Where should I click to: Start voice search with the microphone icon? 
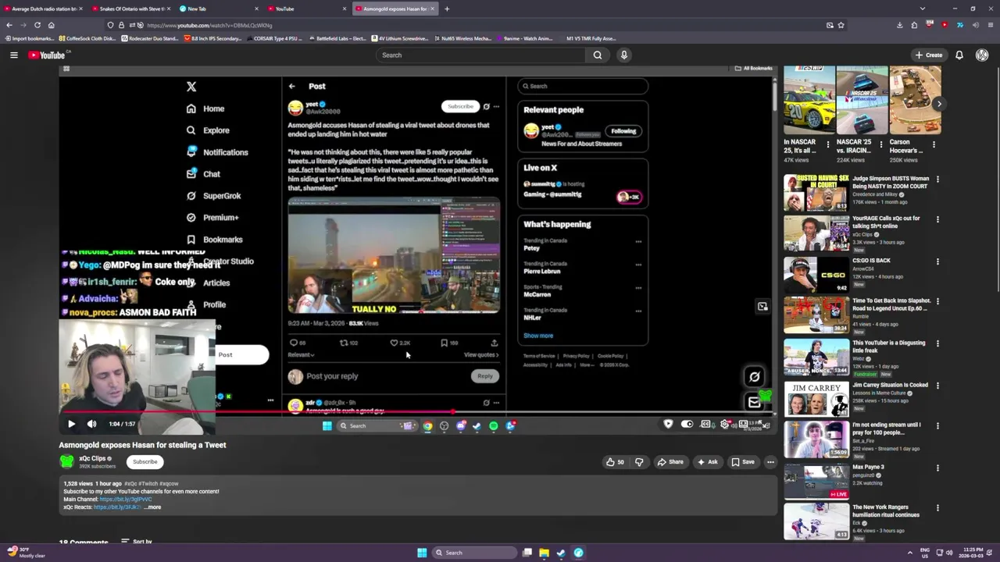(x=623, y=55)
